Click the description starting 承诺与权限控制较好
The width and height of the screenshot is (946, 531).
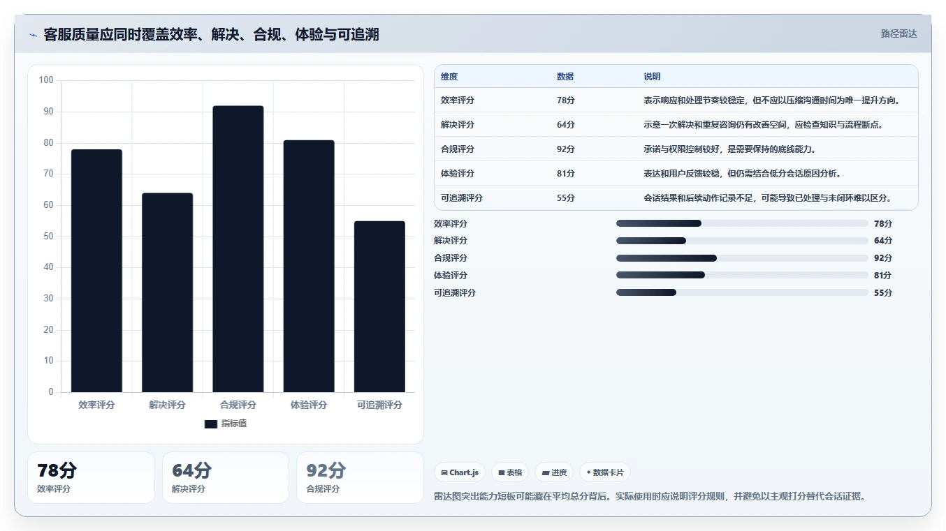(x=730, y=149)
